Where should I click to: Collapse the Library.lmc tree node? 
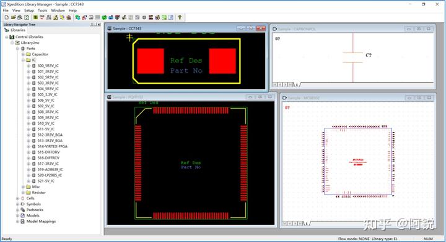click(x=12, y=43)
